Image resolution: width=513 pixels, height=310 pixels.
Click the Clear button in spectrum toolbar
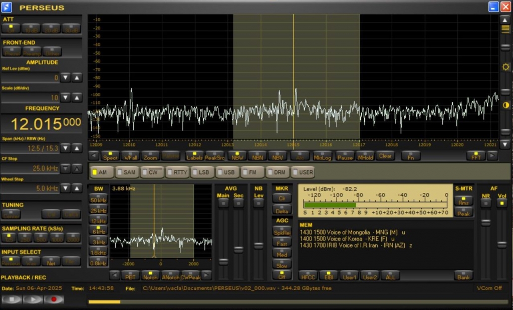point(385,156)
